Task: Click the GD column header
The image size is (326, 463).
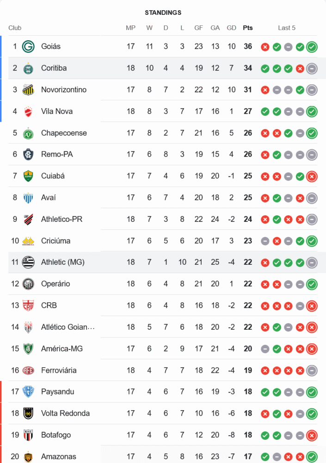Action: [x=232, y=28]
